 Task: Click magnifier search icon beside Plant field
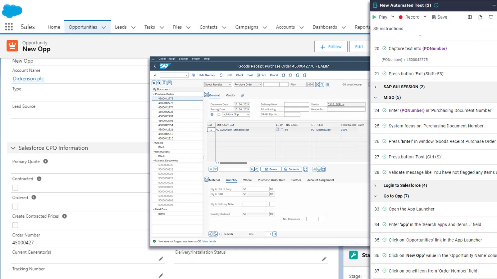[x=322, y=84]
